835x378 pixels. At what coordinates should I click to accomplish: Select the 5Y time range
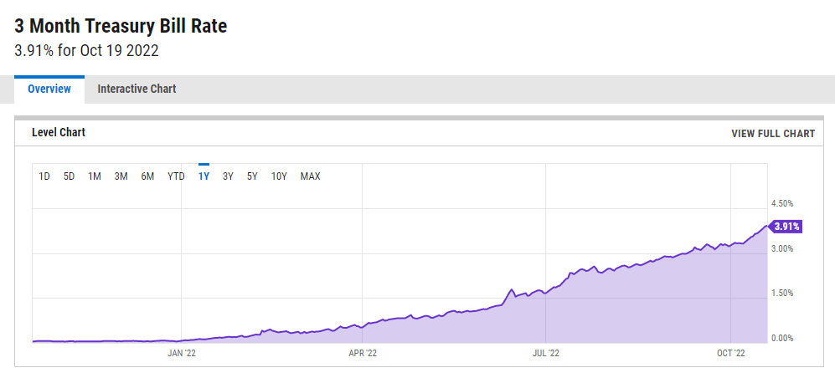coord(252,176)
